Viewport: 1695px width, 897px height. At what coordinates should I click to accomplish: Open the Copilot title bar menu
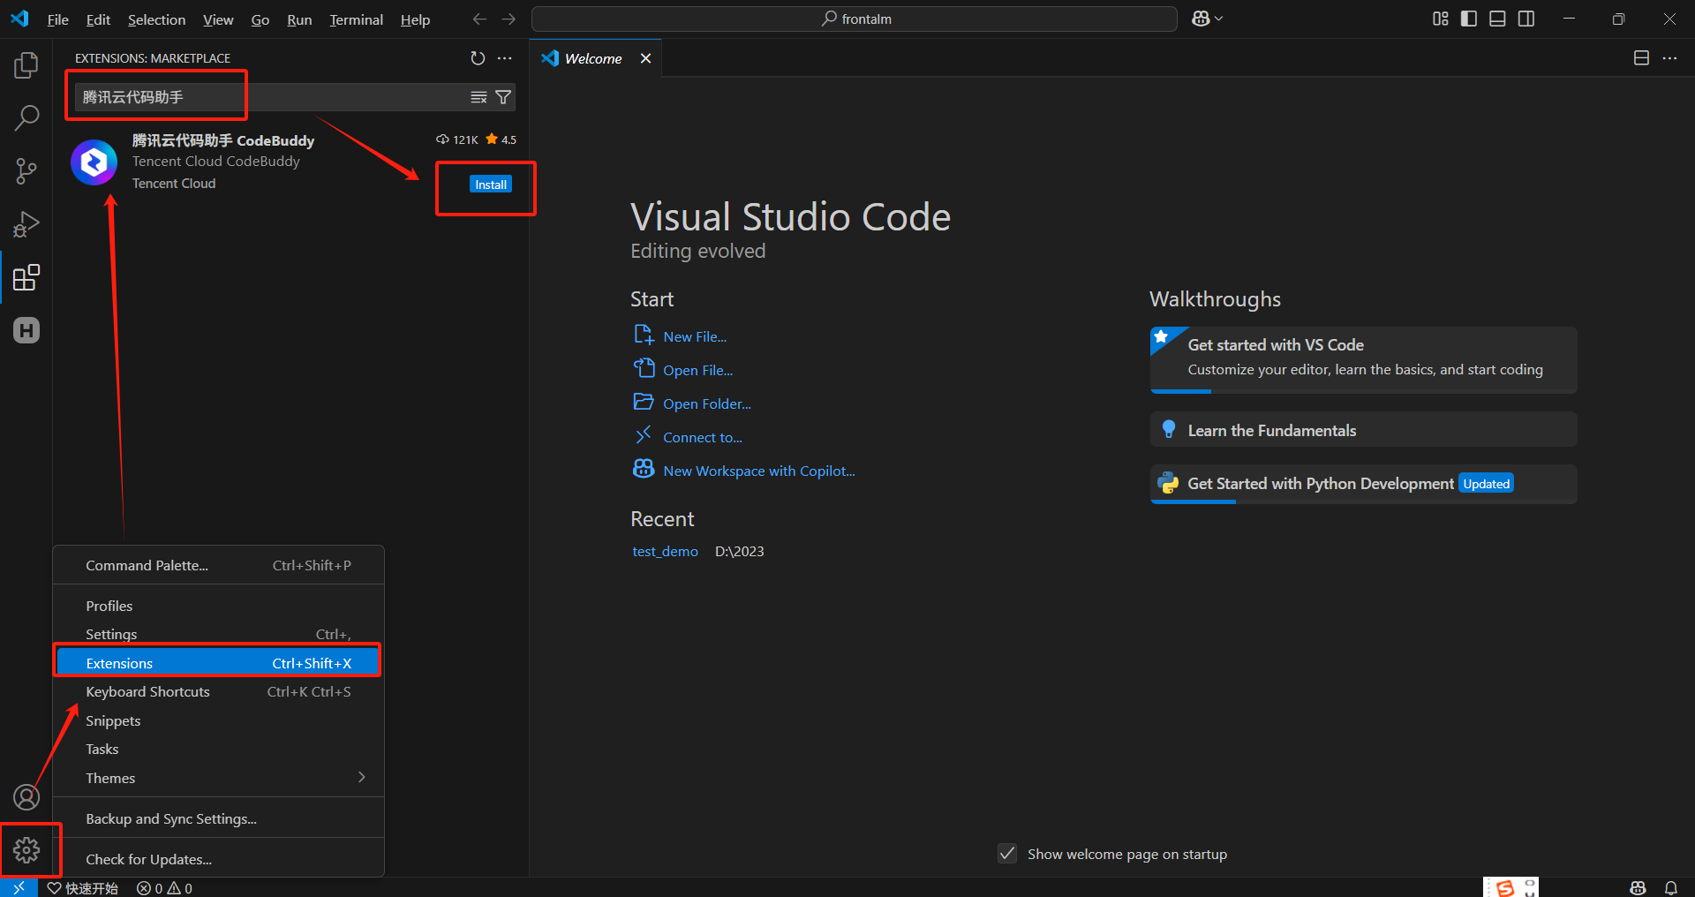(x=1207, y=19)
